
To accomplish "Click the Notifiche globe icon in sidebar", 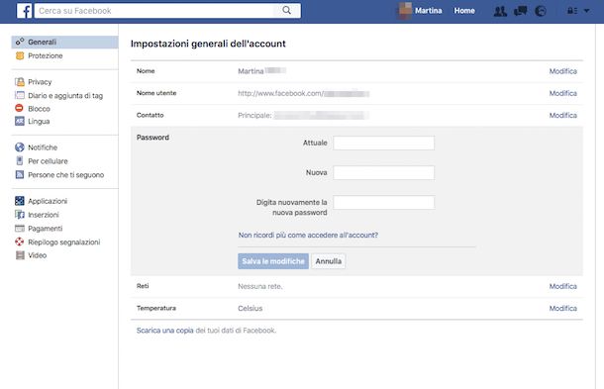I will [20, 147].
